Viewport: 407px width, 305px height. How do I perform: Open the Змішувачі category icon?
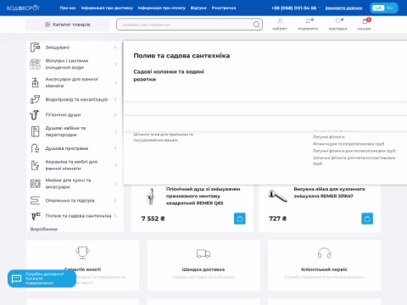35,47
